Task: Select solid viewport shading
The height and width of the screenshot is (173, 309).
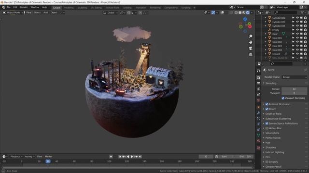Action: (240, 12)
